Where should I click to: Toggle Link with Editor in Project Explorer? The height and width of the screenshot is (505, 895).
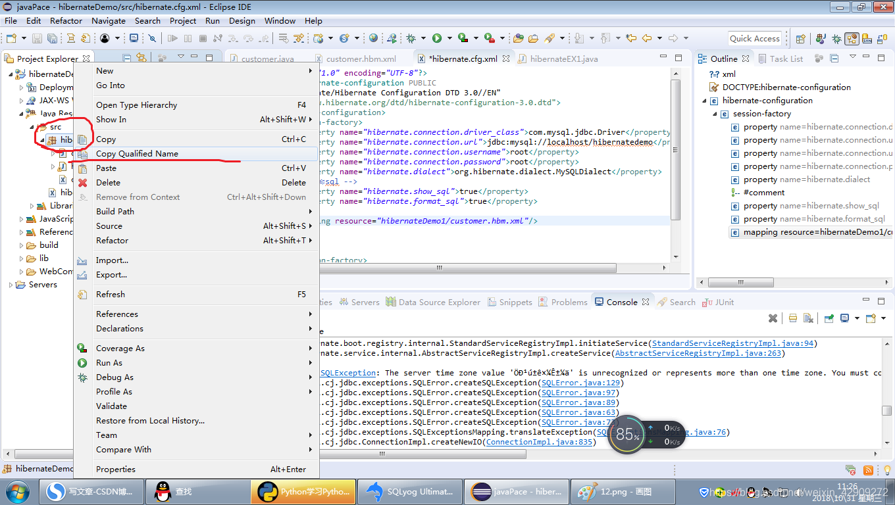[141, 59]
